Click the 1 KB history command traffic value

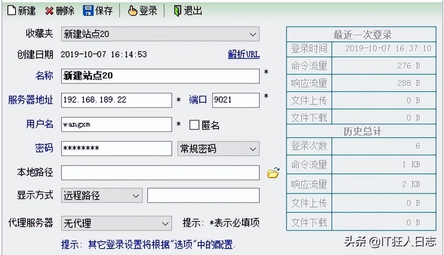(x=411, y=164)
